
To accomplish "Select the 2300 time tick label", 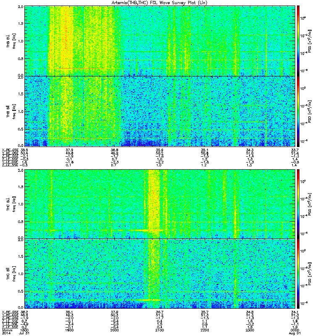I will (250, 330).
